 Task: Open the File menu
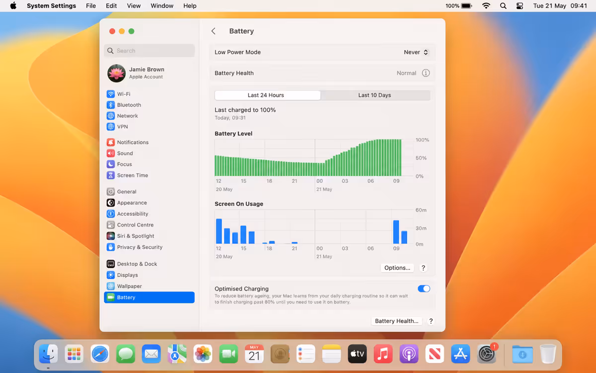tap(91, 6)
